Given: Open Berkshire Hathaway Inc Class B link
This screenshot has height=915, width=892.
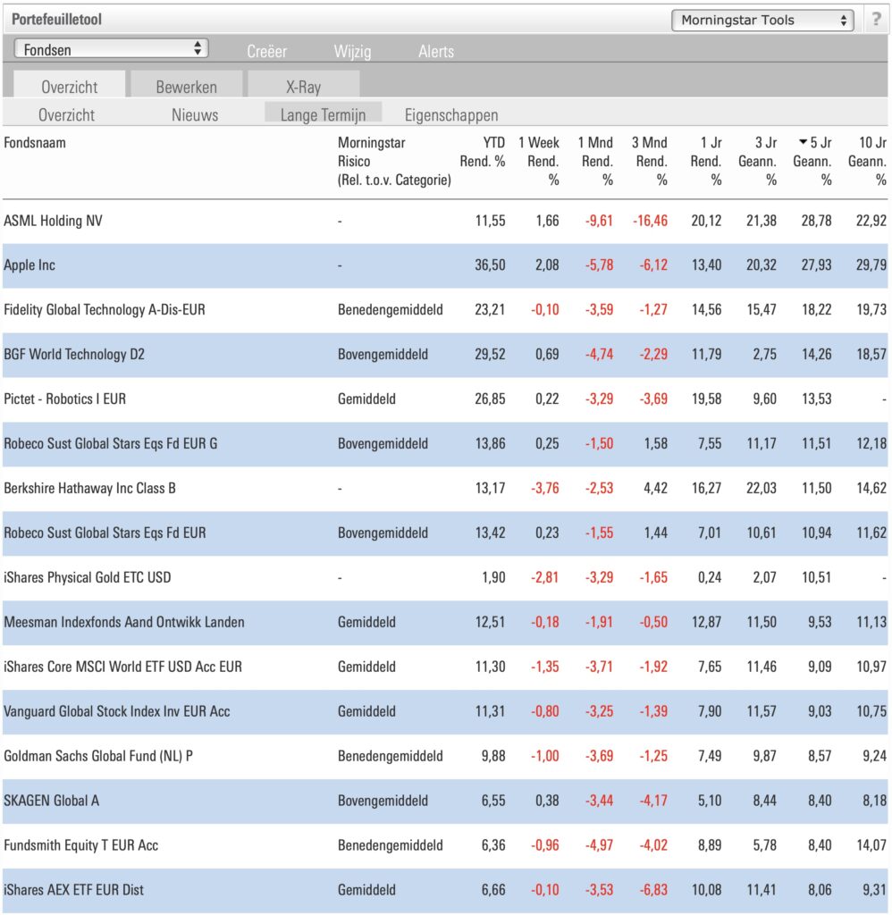Looking at the screenshot, I should (x=90, y=488).
